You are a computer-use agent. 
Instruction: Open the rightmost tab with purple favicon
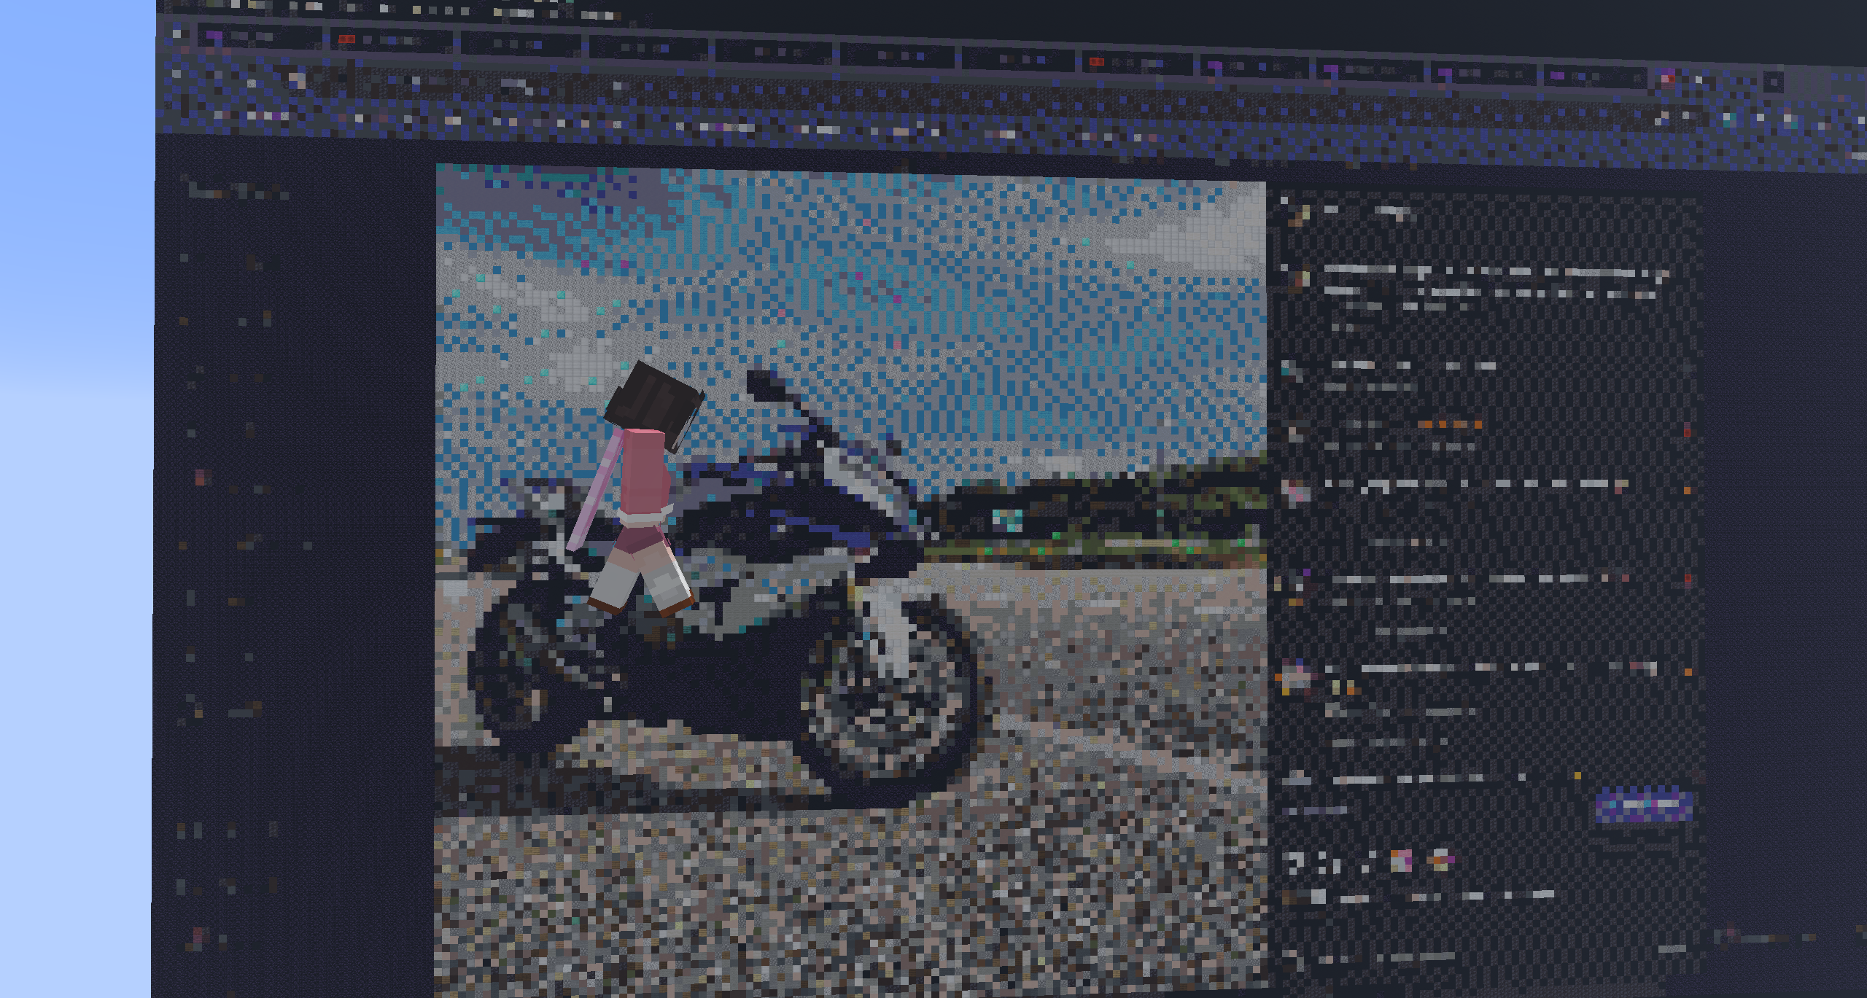tap(1597, 76)
